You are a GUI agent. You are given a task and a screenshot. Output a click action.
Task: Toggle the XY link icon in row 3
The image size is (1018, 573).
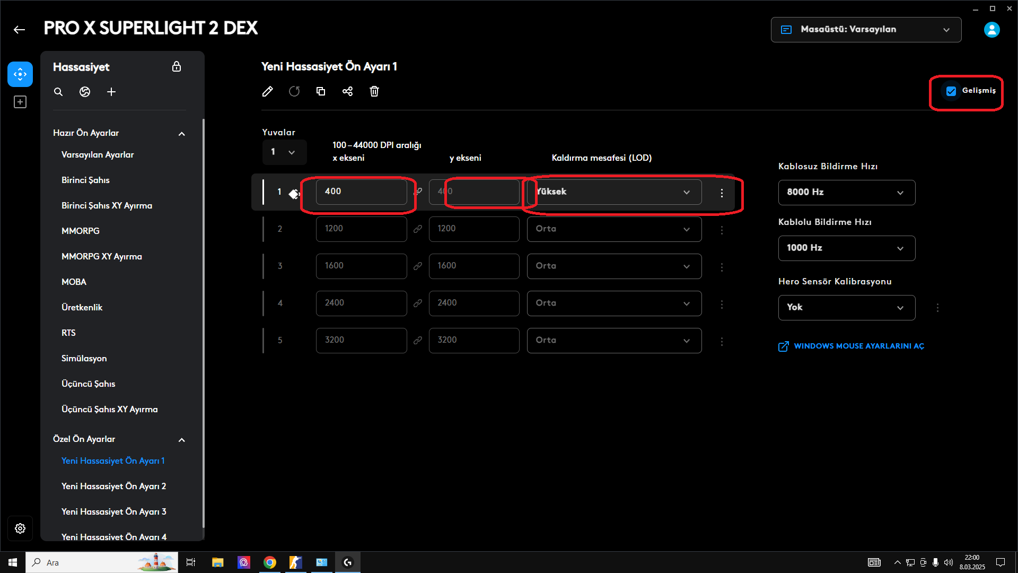coord(418,266)
